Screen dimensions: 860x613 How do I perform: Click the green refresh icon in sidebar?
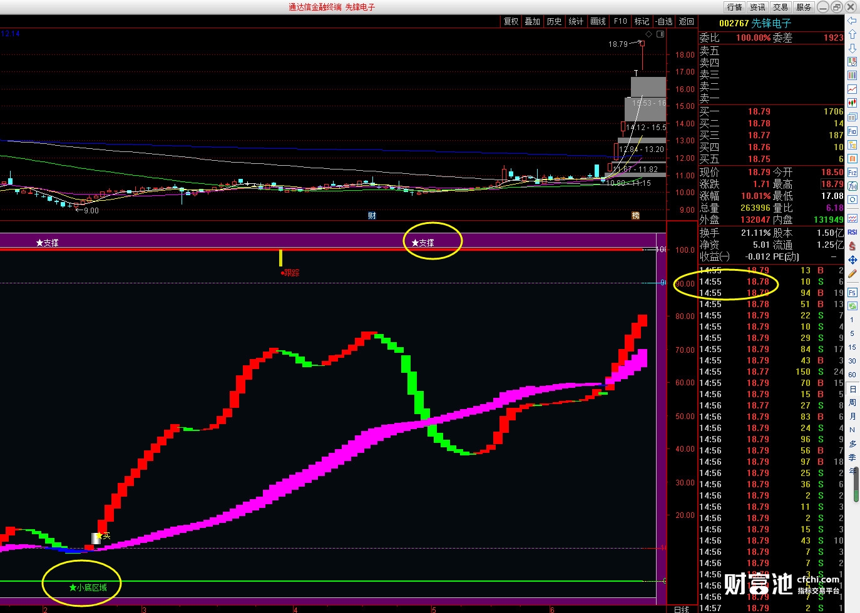click(x=852, y=306)
